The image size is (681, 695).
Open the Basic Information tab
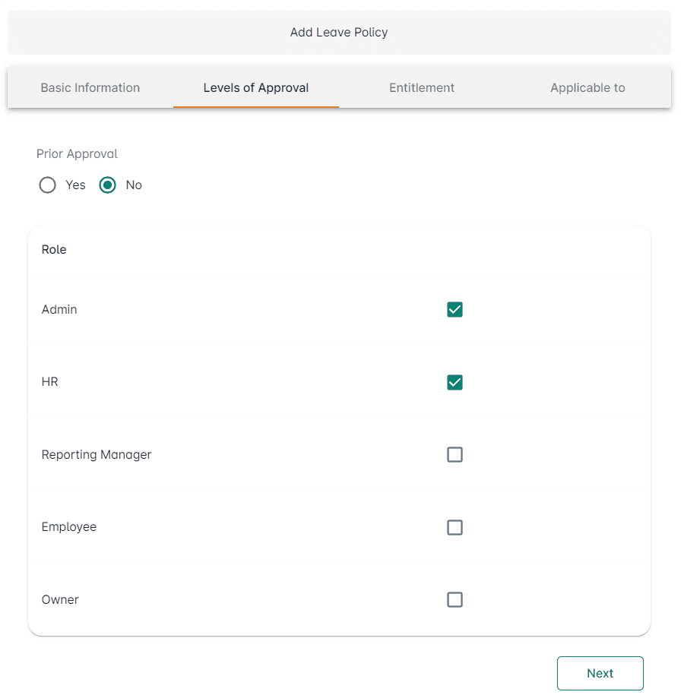pyautogui.click(x=90, y=87)
